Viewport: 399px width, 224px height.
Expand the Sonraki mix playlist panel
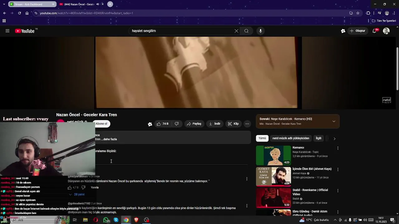pyautogui.click(x=334, y=121)
